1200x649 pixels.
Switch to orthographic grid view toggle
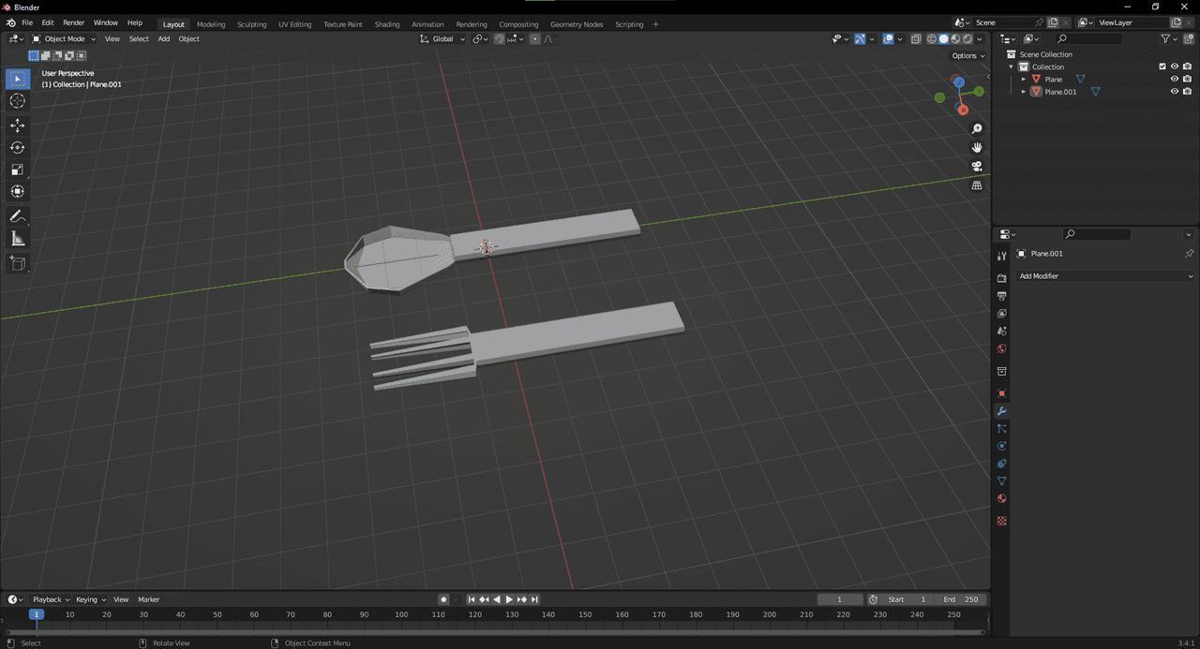[x=977, y=185]
